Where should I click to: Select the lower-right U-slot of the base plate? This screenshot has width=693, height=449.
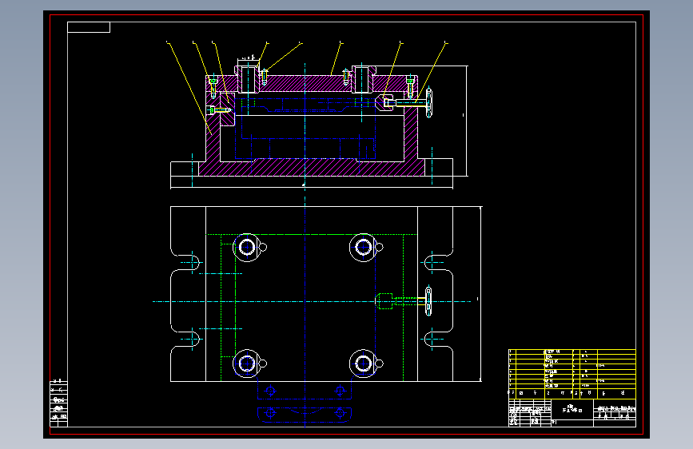[439, 340]
